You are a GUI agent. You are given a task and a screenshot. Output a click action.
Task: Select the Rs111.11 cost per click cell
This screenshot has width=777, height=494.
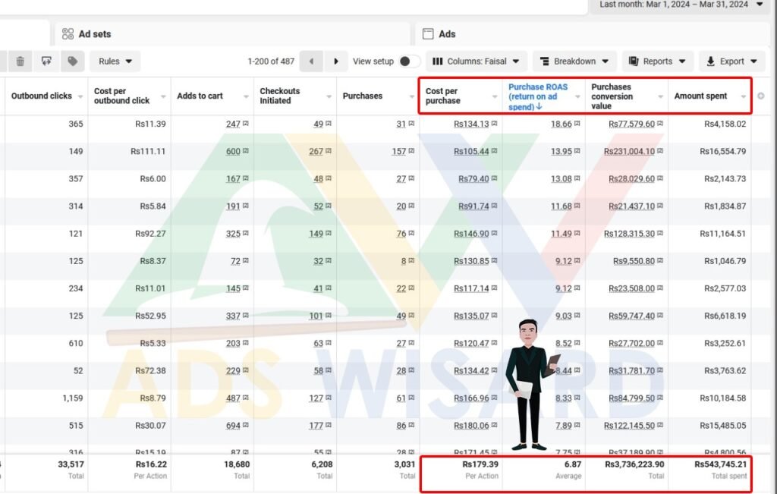click(x=148, y=151)
